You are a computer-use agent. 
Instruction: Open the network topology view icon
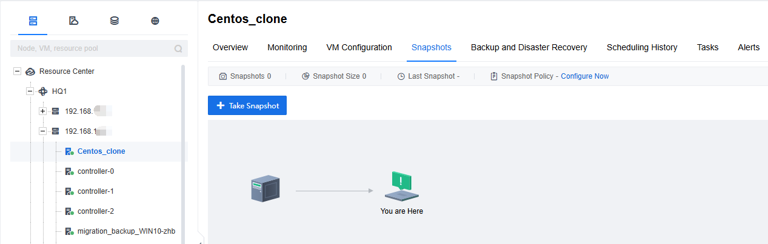[74, 21]
